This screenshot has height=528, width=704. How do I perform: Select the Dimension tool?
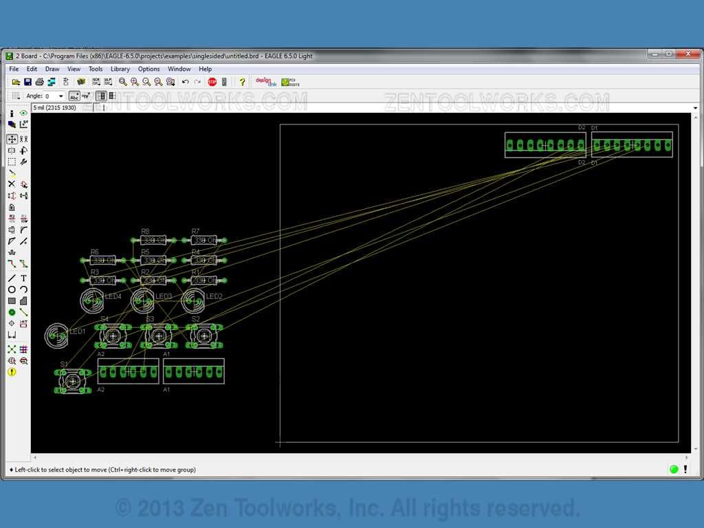click(x=12, y=335)
